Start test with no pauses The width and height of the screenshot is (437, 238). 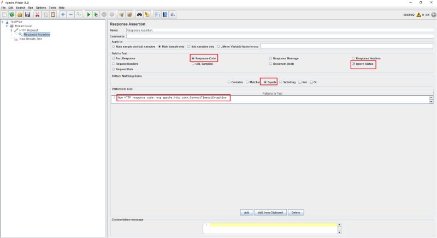(x=96, y=15)
